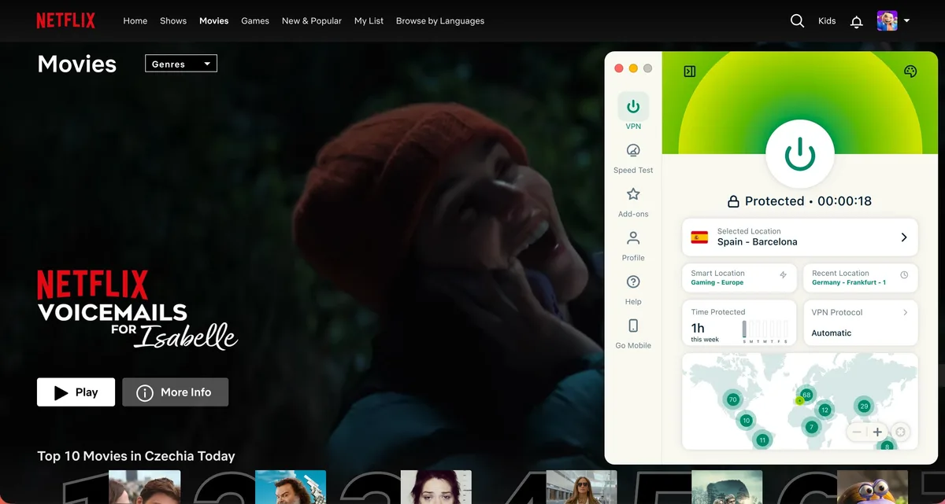The width and height of the screenshot is (945, 504).
Task: Toggle the VPN connection power button
Action: coord(800,154)
